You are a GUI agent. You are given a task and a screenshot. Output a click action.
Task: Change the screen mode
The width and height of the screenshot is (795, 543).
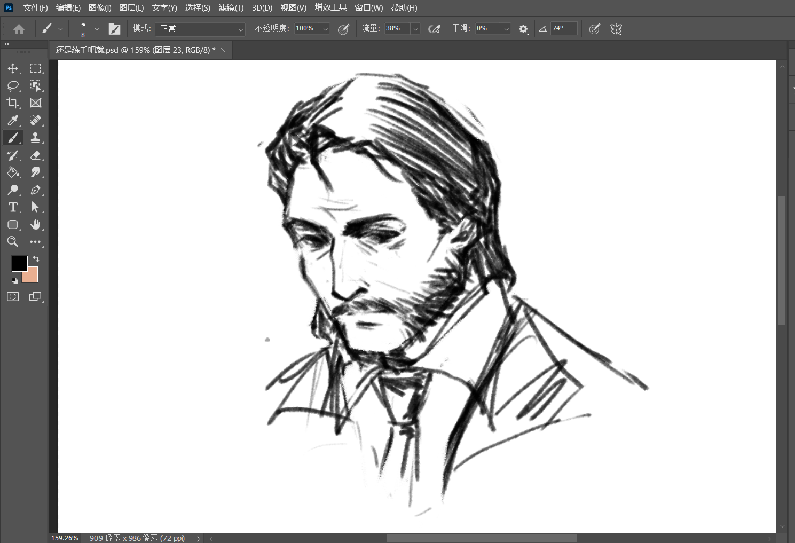pyautogui.click(x=35, y=297)
